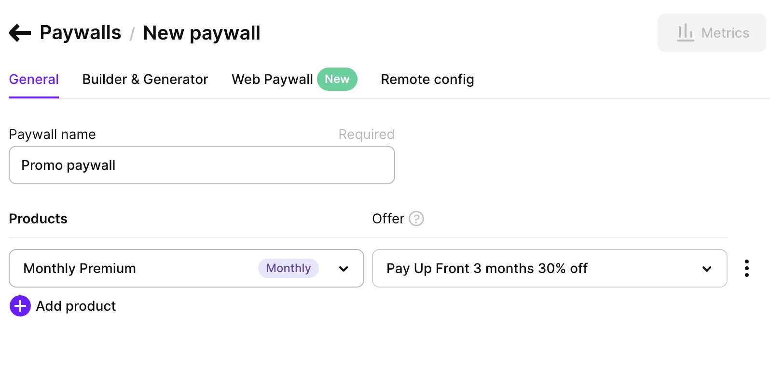This screenshot has height=385, width=770.
Task: Open the offer selector showing Pay Up Front
Action: [549, 268]
